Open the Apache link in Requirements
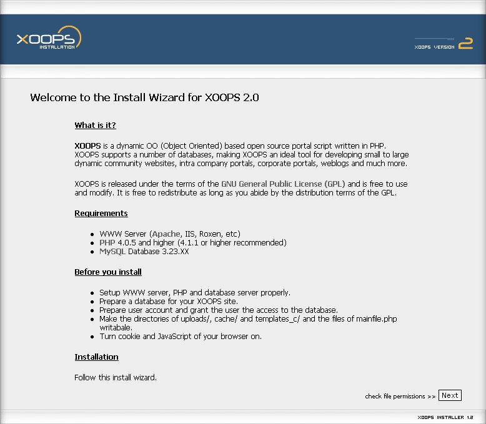Viewport: 486px width, 424px height. point(166,234)
